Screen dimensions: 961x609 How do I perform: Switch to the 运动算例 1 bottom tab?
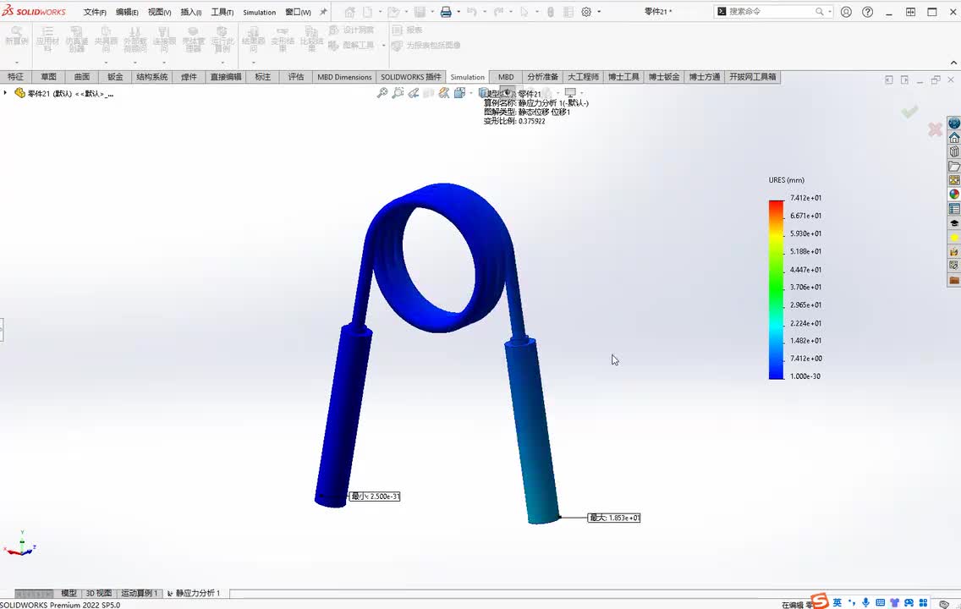[x=139, y=593]
